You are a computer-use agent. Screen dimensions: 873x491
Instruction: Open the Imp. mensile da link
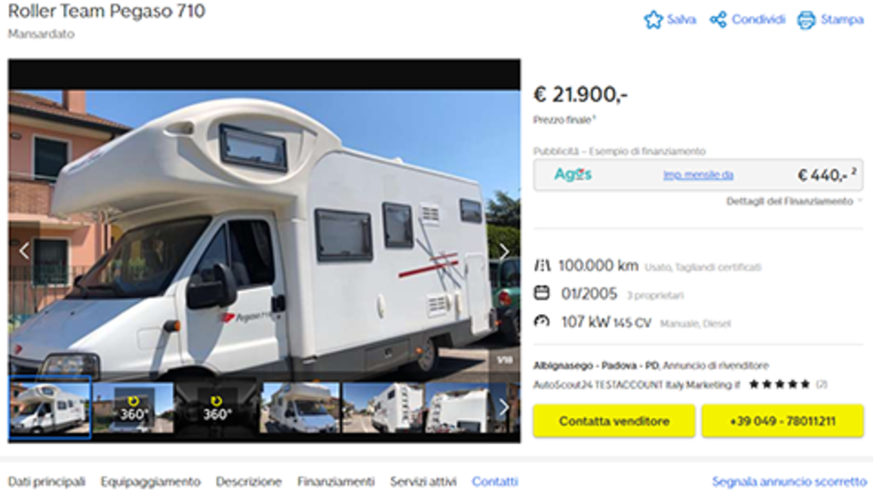coord(698,175)
